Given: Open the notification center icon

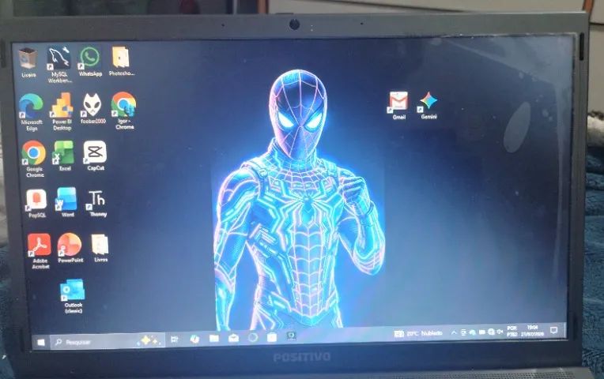Looking at the screenshot, I should (554, 330).
